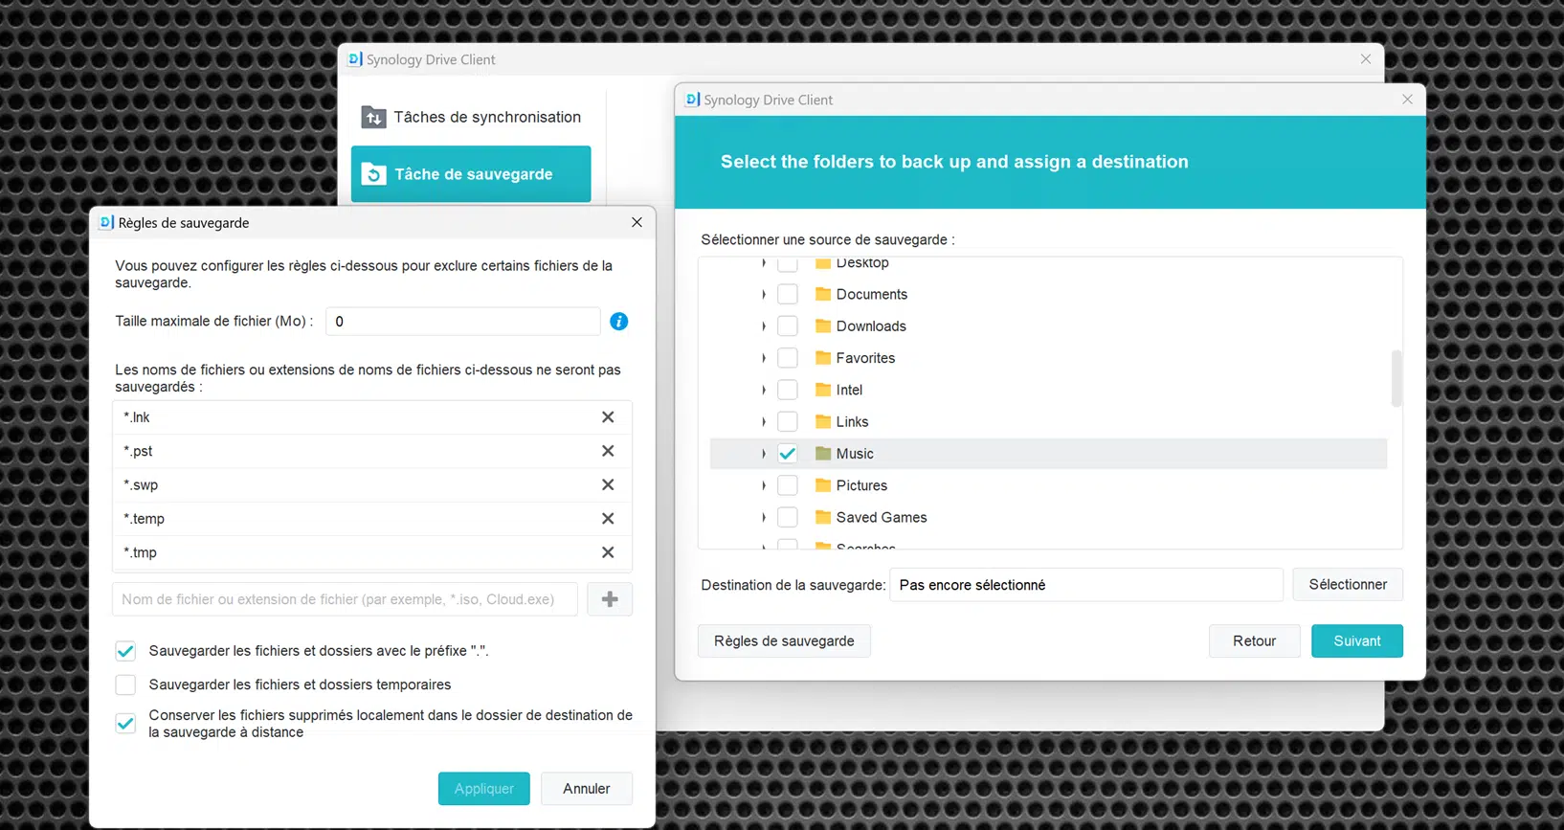This screenshot has width=1564, height=830.
Task: Open Règles de sauvegarde from the wizard
Action: point(784,641)
